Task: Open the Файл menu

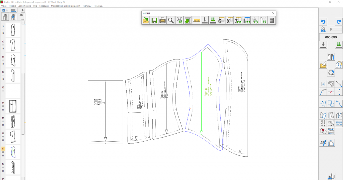Action: click(x=4, y=6)
